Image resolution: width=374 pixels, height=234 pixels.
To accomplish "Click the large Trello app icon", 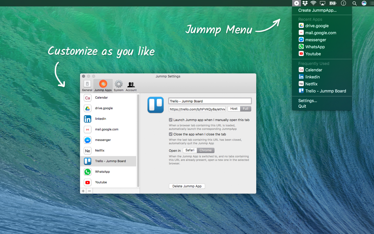I will 155,105.
